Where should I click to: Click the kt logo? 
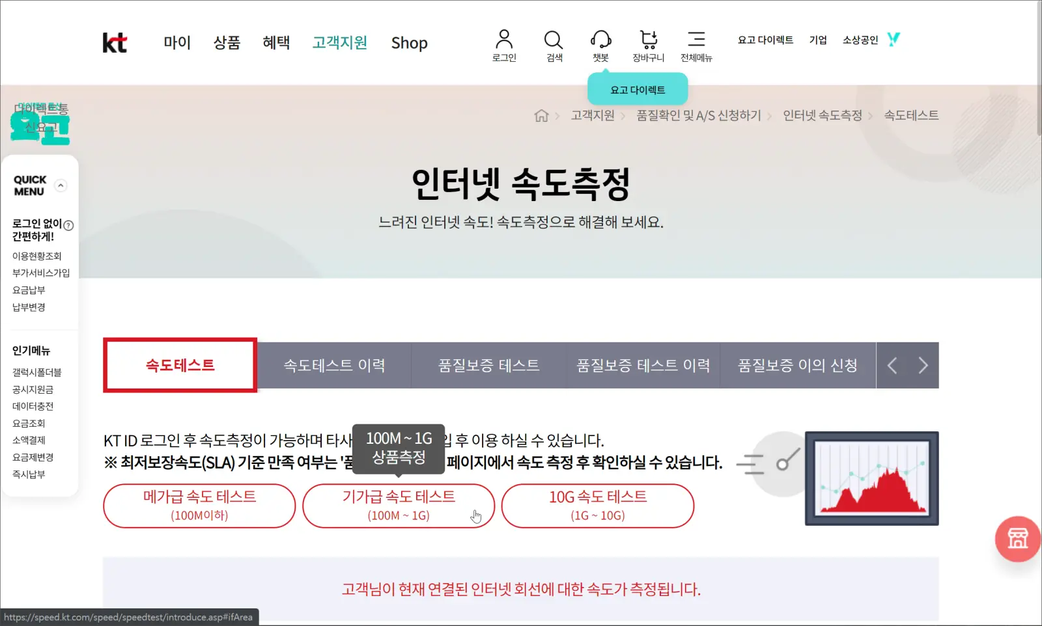pyautogui.click(x=115, y=43)
